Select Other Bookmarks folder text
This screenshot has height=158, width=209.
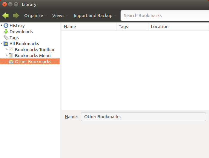[33, 62]
